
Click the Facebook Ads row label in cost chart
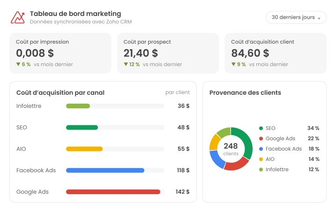pos(36,170)
